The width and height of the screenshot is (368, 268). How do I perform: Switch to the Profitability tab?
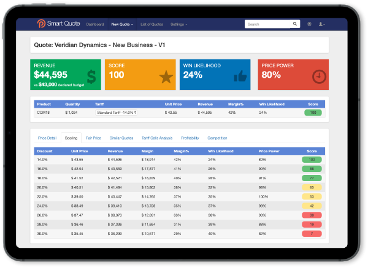tap(190, 138)
